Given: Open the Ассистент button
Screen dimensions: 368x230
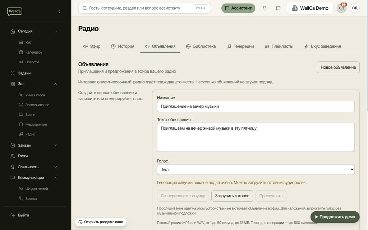Looking at the screenshot, I should [238, 8].
